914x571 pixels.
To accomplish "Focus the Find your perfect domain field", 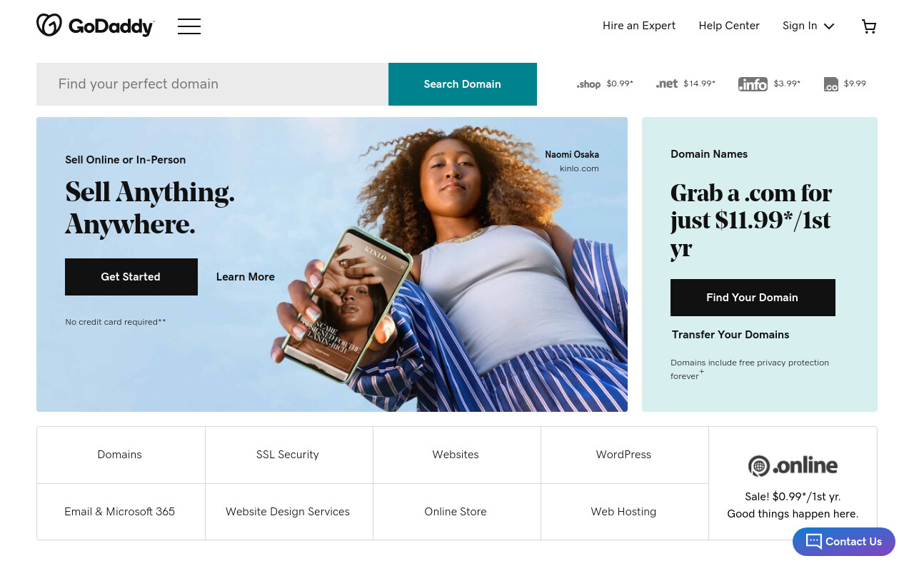I will coord(213,84).
